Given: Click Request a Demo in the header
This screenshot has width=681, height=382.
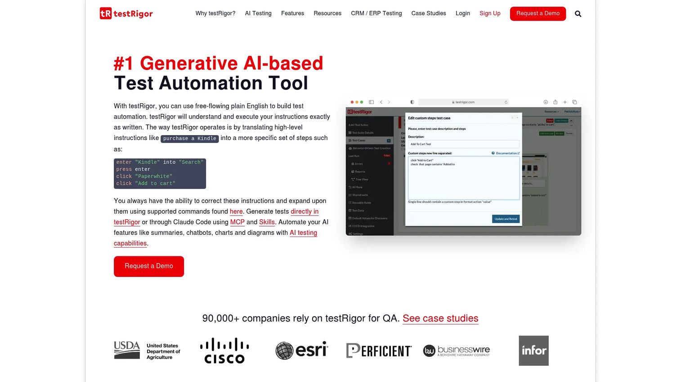Looking at the screenshot, I should pos(538,13).
